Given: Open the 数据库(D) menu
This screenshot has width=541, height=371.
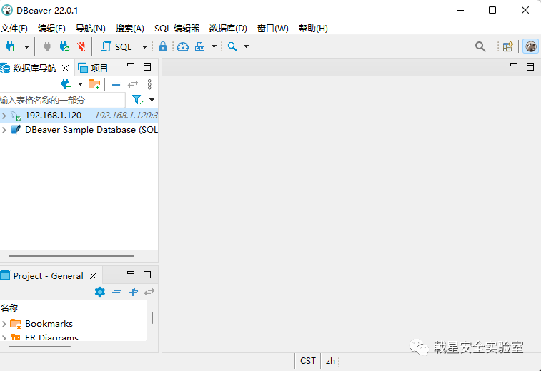Looking at the screenshot, I should pyautogui.click(x=228, y=29).
